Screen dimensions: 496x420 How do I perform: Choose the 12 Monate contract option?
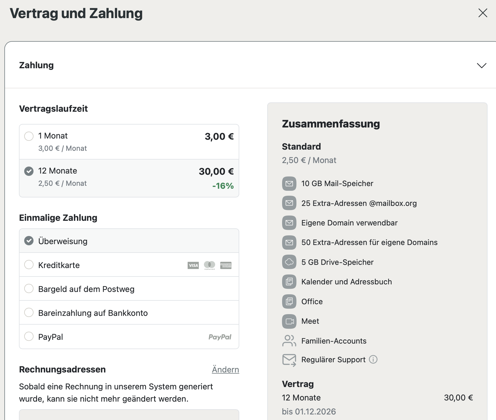pyautogui.click(x=29, y=171)
